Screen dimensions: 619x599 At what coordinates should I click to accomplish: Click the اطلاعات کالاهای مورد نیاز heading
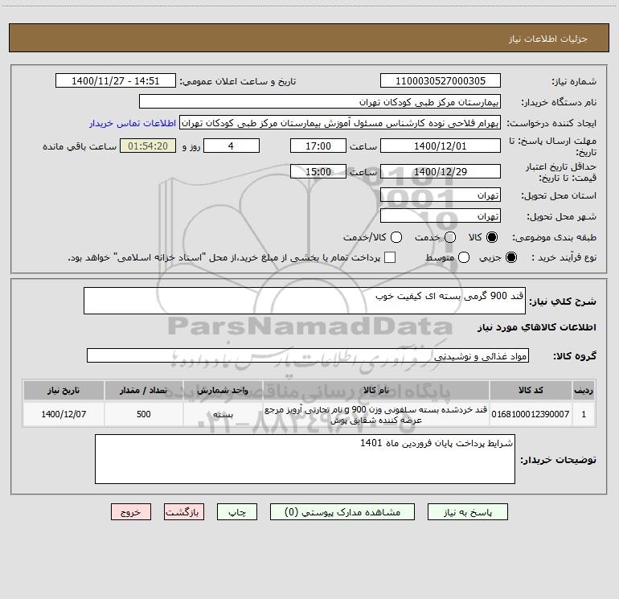click(x=536, y=327)
